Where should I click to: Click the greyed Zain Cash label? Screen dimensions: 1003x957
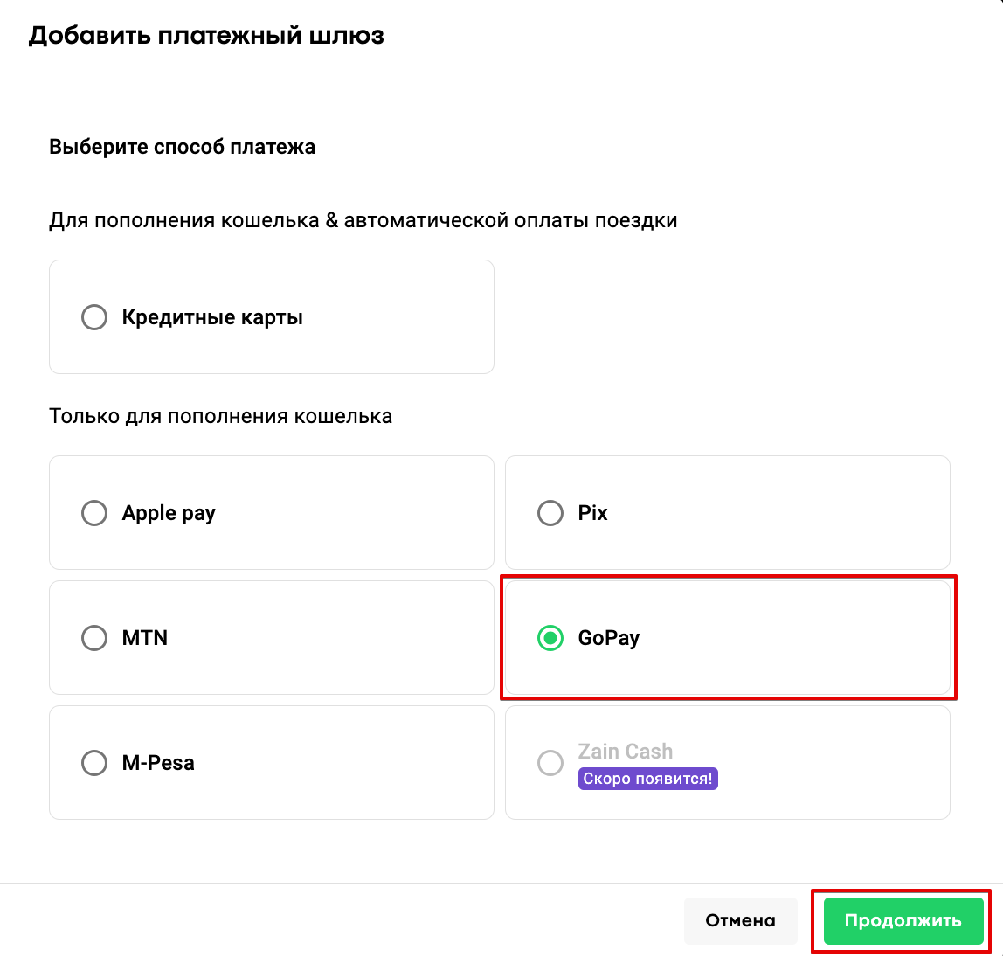pos(626,752)
